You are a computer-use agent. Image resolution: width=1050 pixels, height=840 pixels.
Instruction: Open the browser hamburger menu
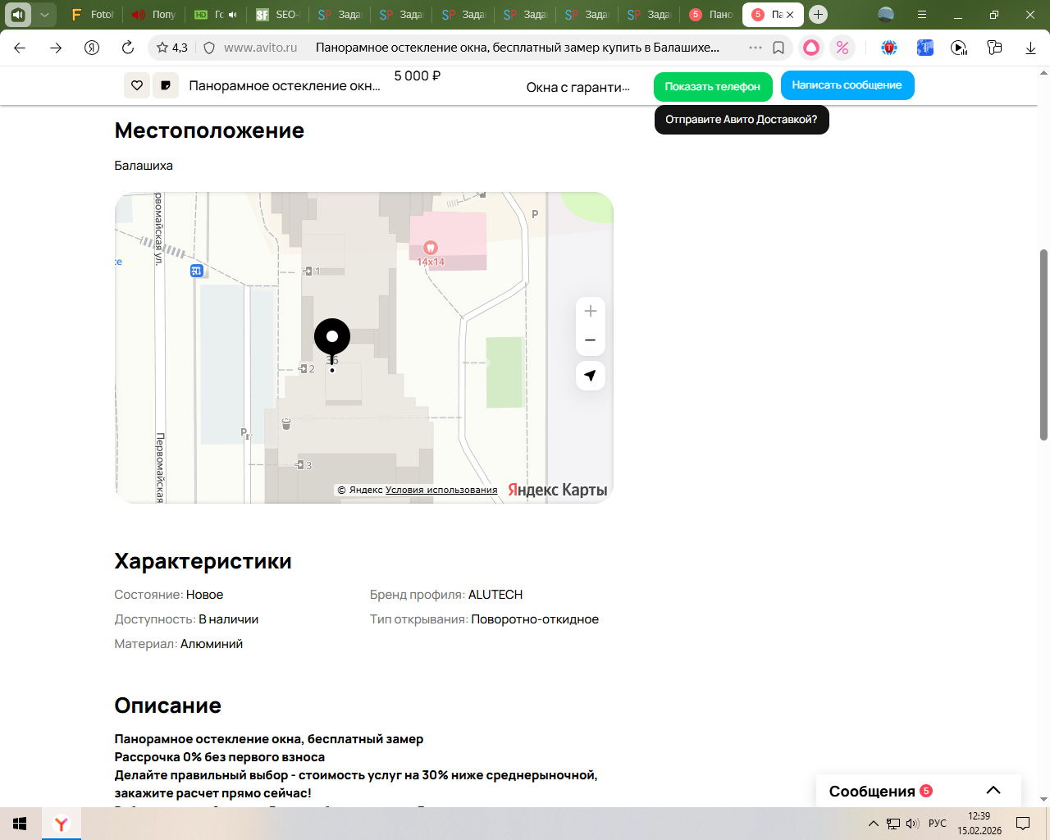922,15
